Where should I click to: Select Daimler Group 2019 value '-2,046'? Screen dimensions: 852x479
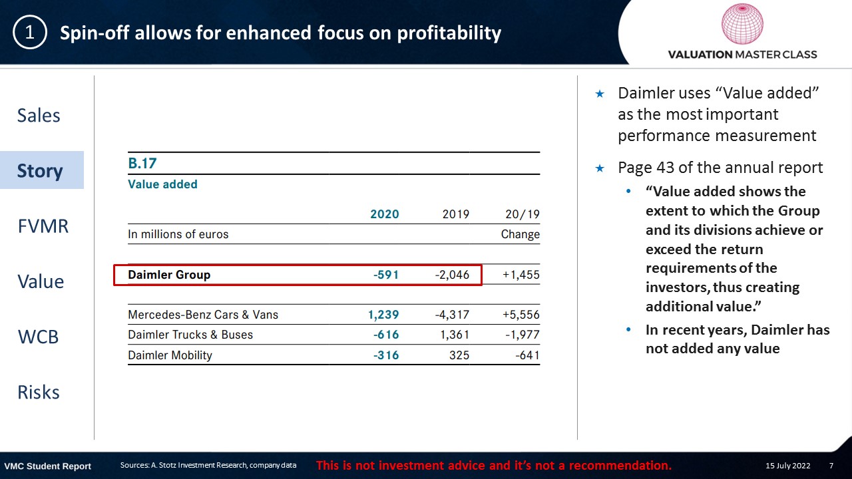[x=451, y=275]
